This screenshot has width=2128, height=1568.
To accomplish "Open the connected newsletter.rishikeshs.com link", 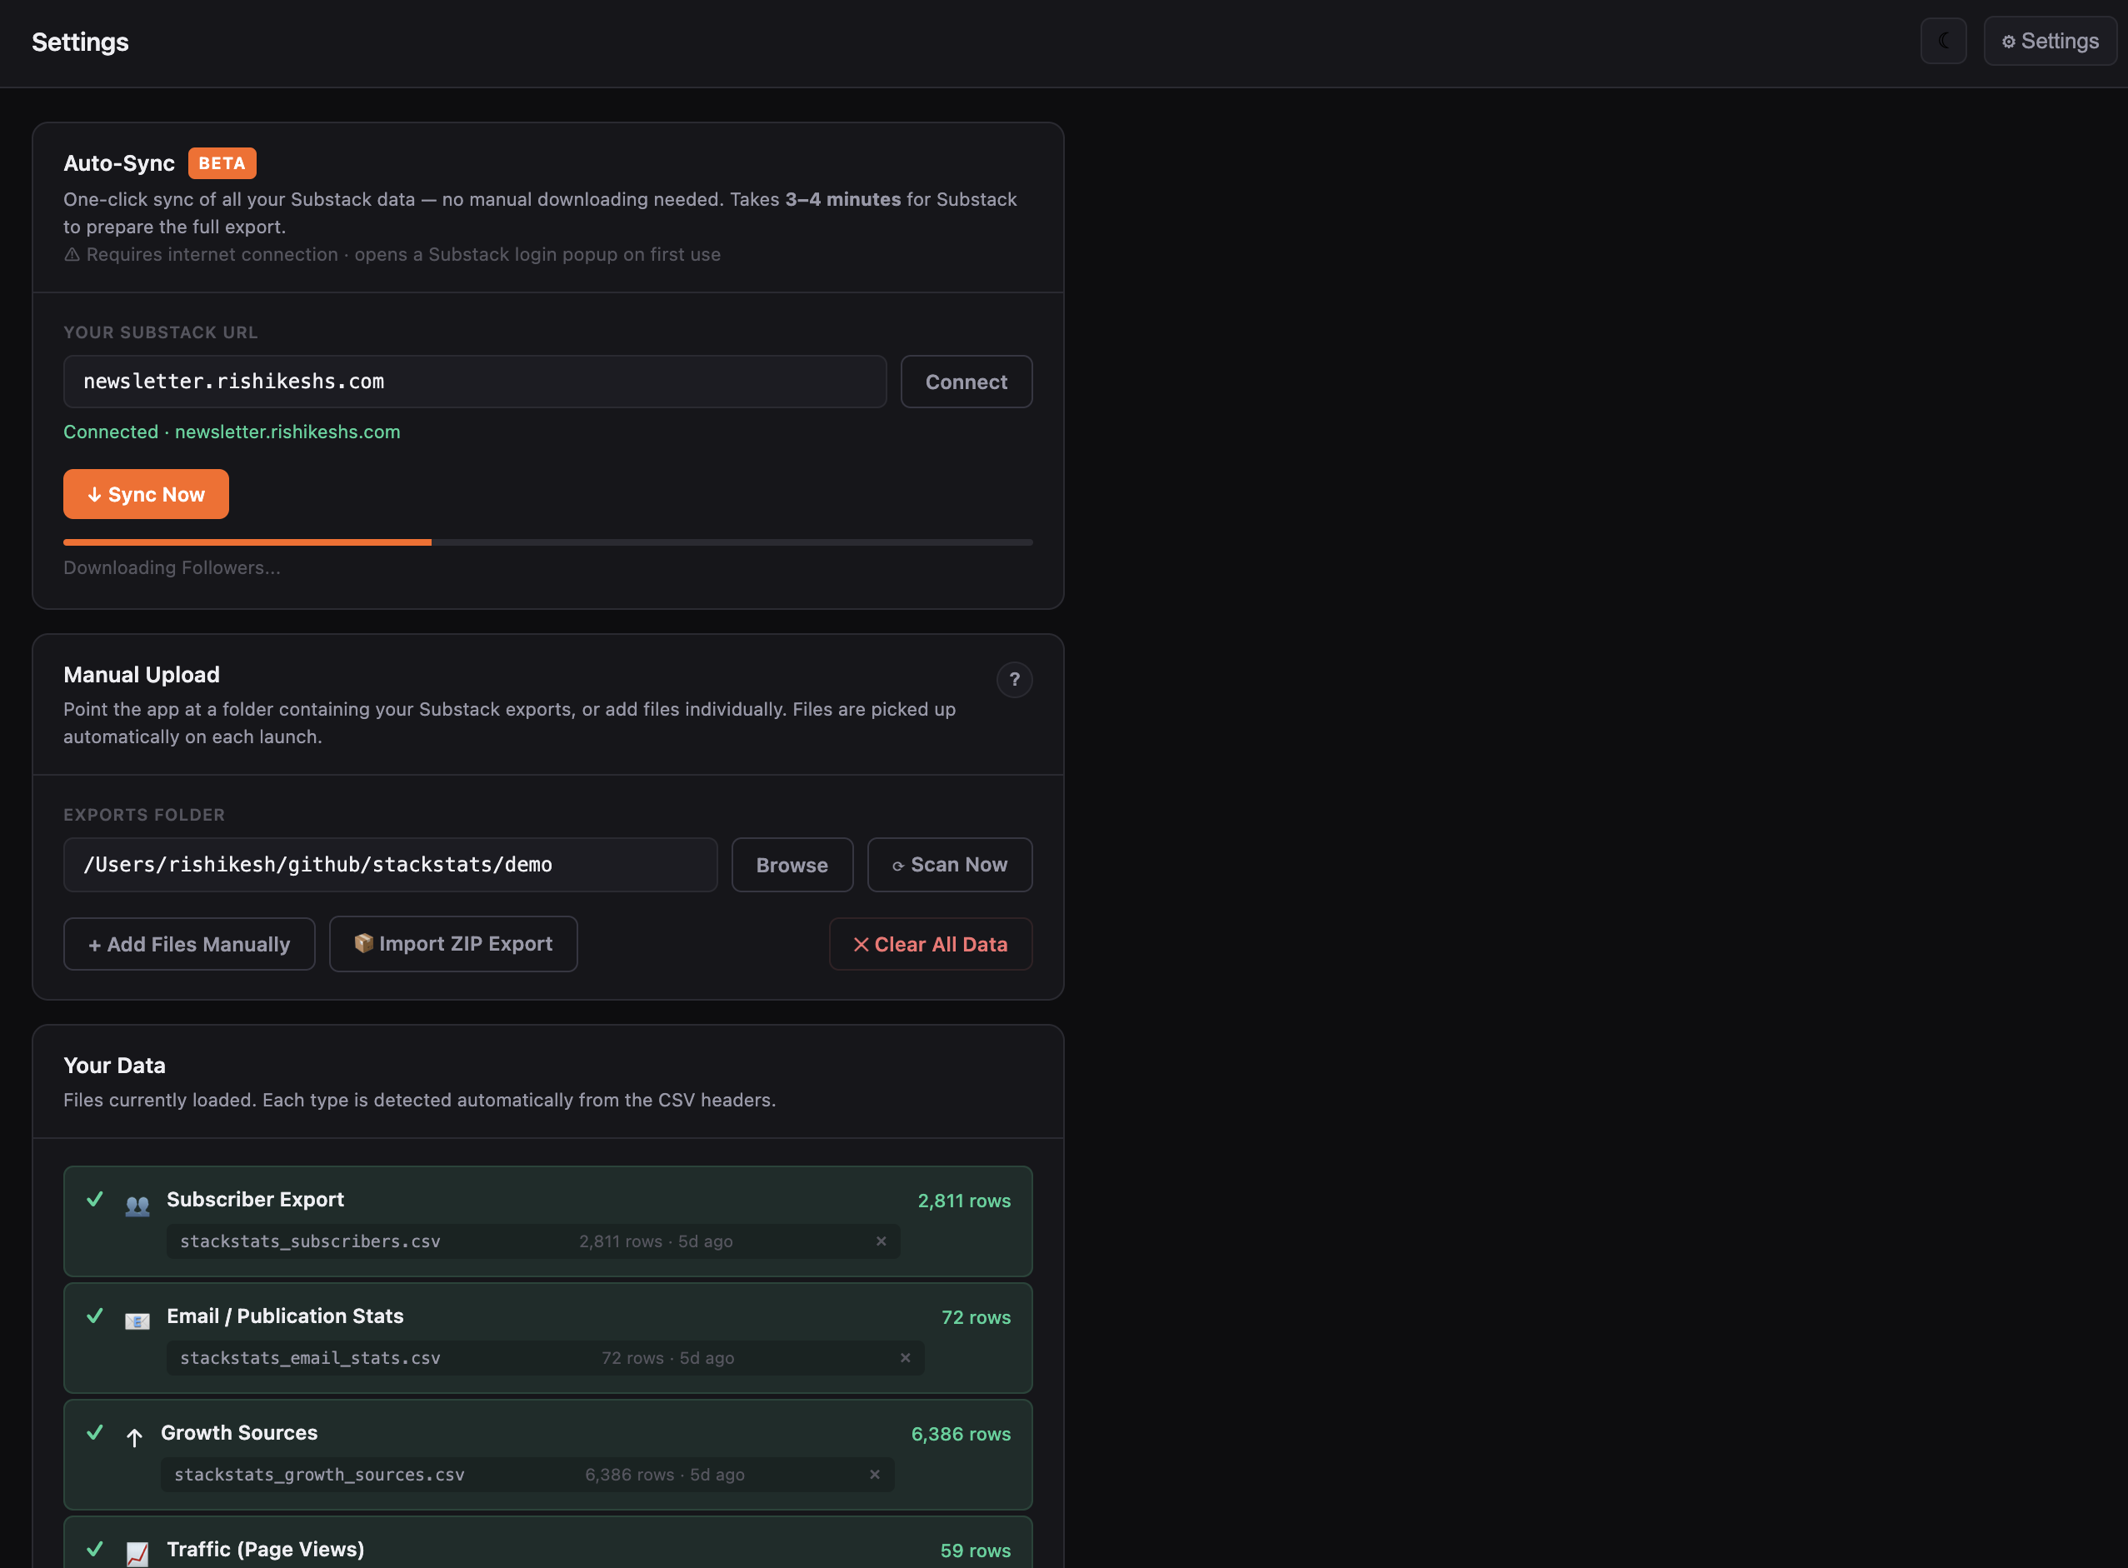I will pos(287,432).
